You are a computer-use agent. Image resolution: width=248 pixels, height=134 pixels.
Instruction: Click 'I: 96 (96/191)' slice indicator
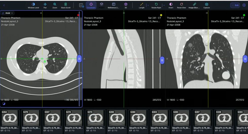point(72,100)
